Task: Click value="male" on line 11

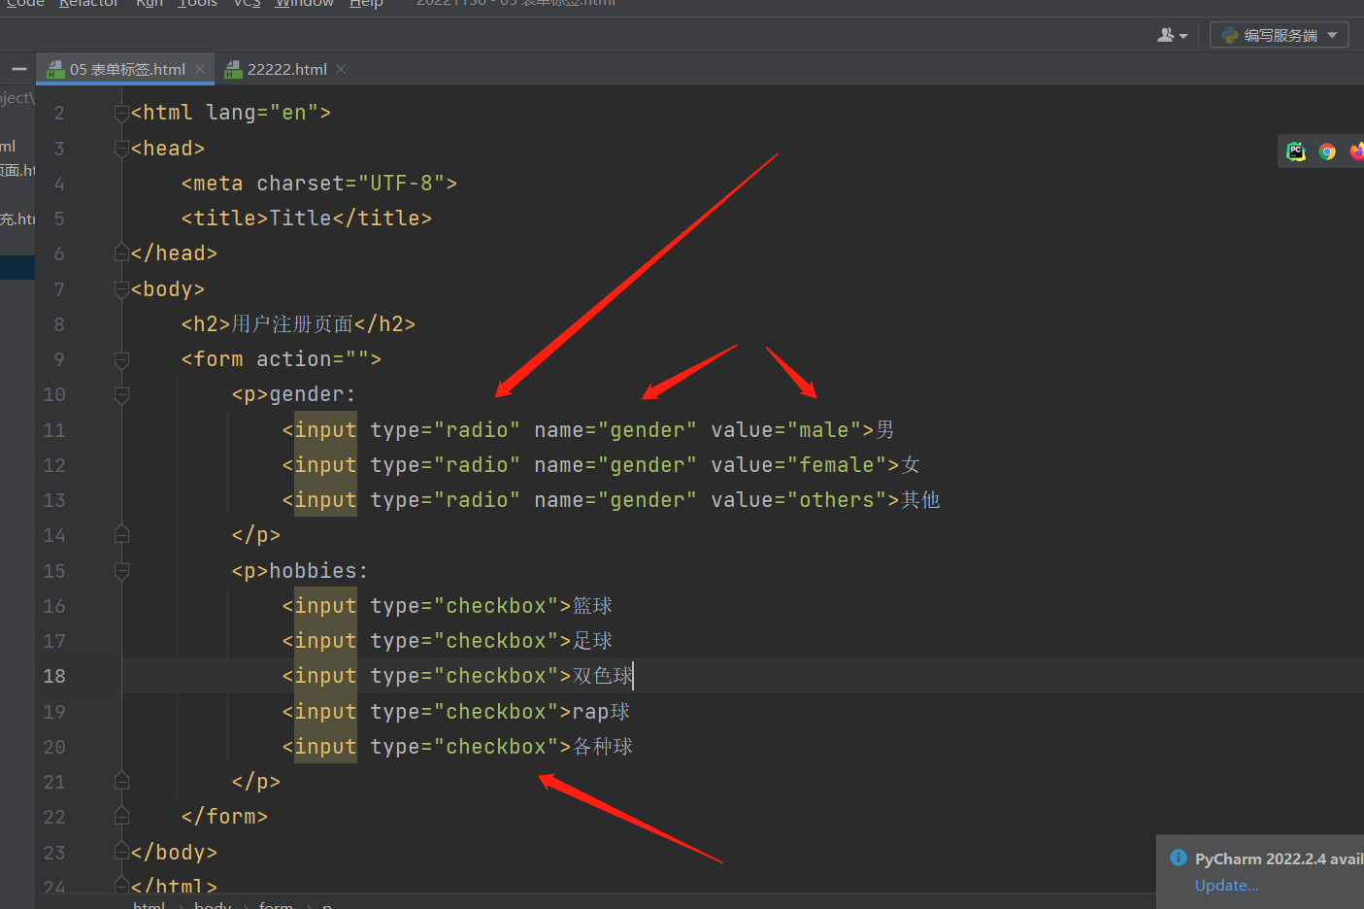Action: (786, 430)
